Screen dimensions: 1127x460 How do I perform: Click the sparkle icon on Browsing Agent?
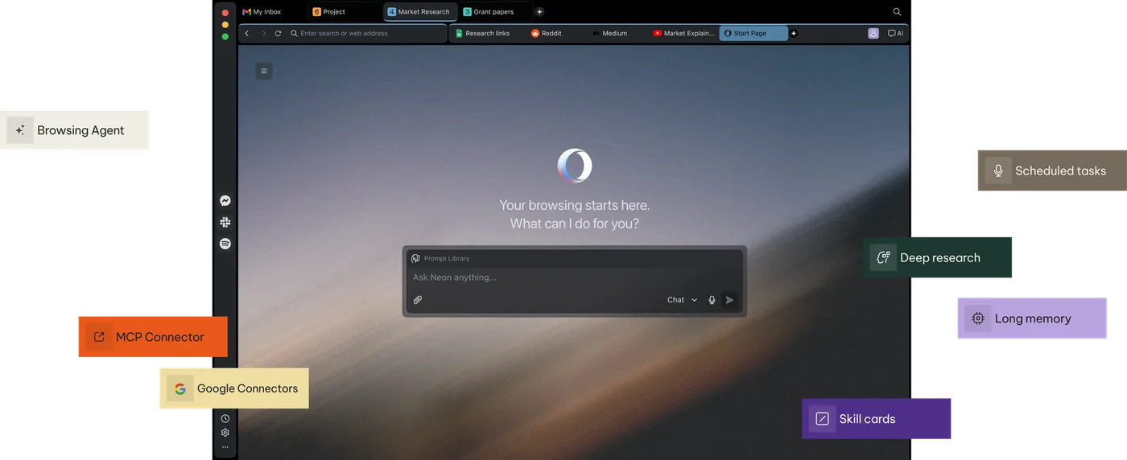click(20, 130)
